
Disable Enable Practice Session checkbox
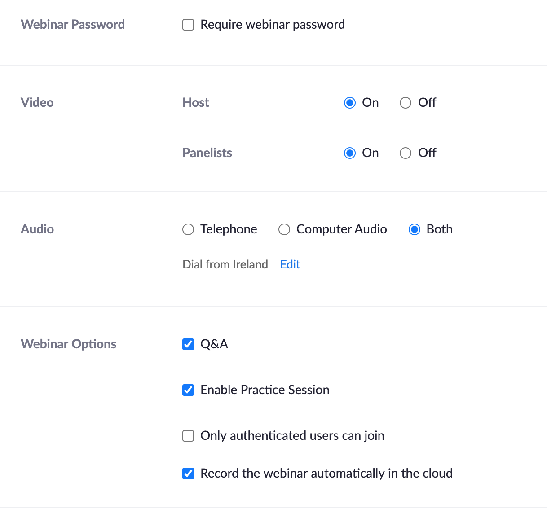(188, 390)
